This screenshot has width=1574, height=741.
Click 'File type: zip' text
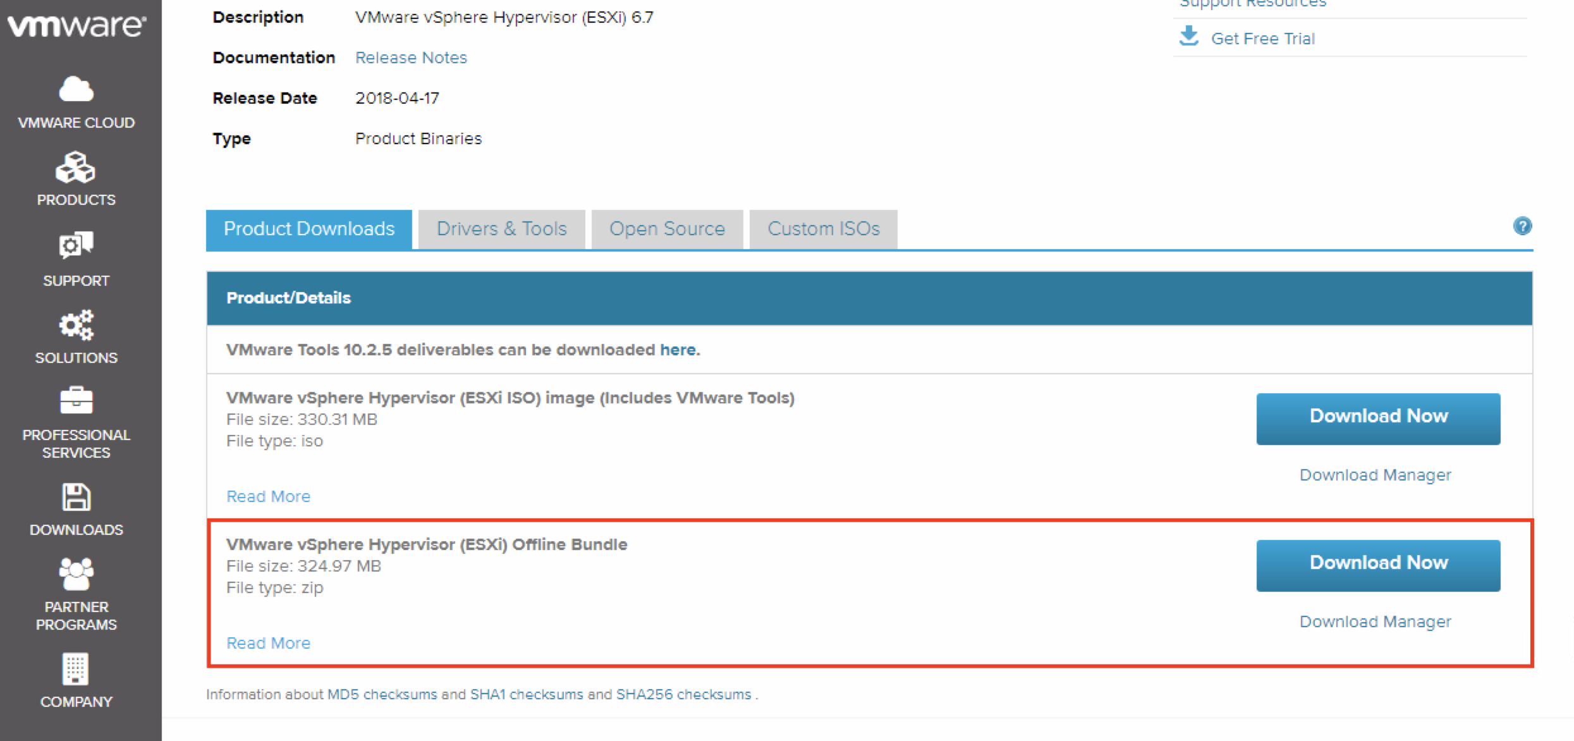[x=274, y=587]
